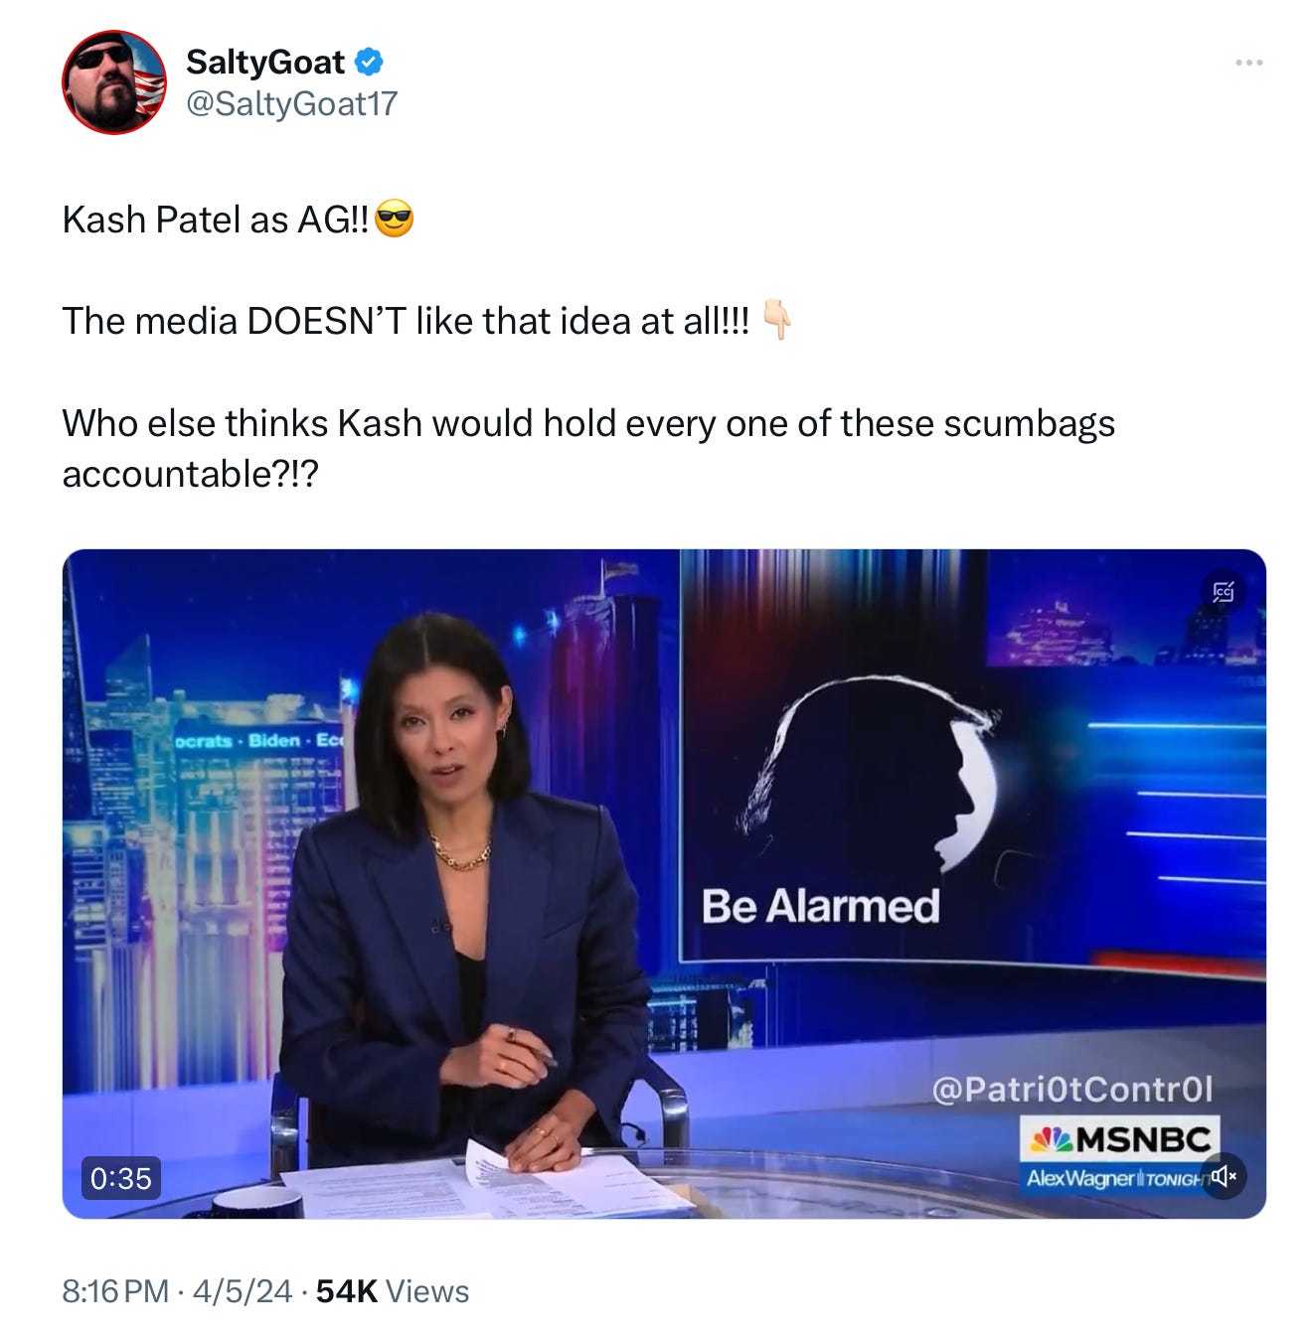Open the @SaltyGoat17 handle link
Viewport: 1314px width, 1337px height.
pyautogui.click(x=292, y=103)
